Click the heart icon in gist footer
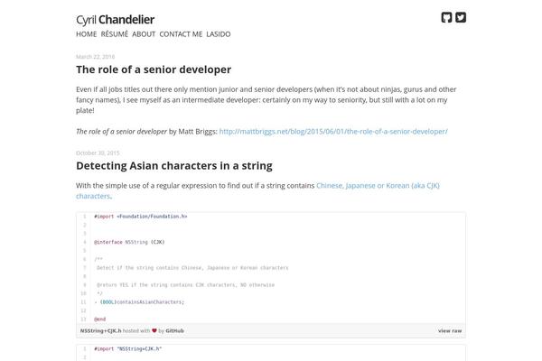This screenshot has height=361, width=542. 154,330
